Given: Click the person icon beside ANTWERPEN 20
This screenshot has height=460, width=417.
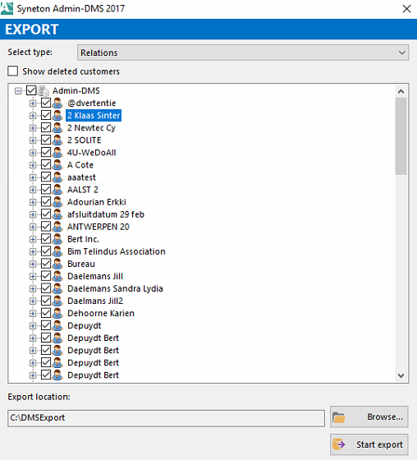Looking at the screenshot, I should pos(57,227).
